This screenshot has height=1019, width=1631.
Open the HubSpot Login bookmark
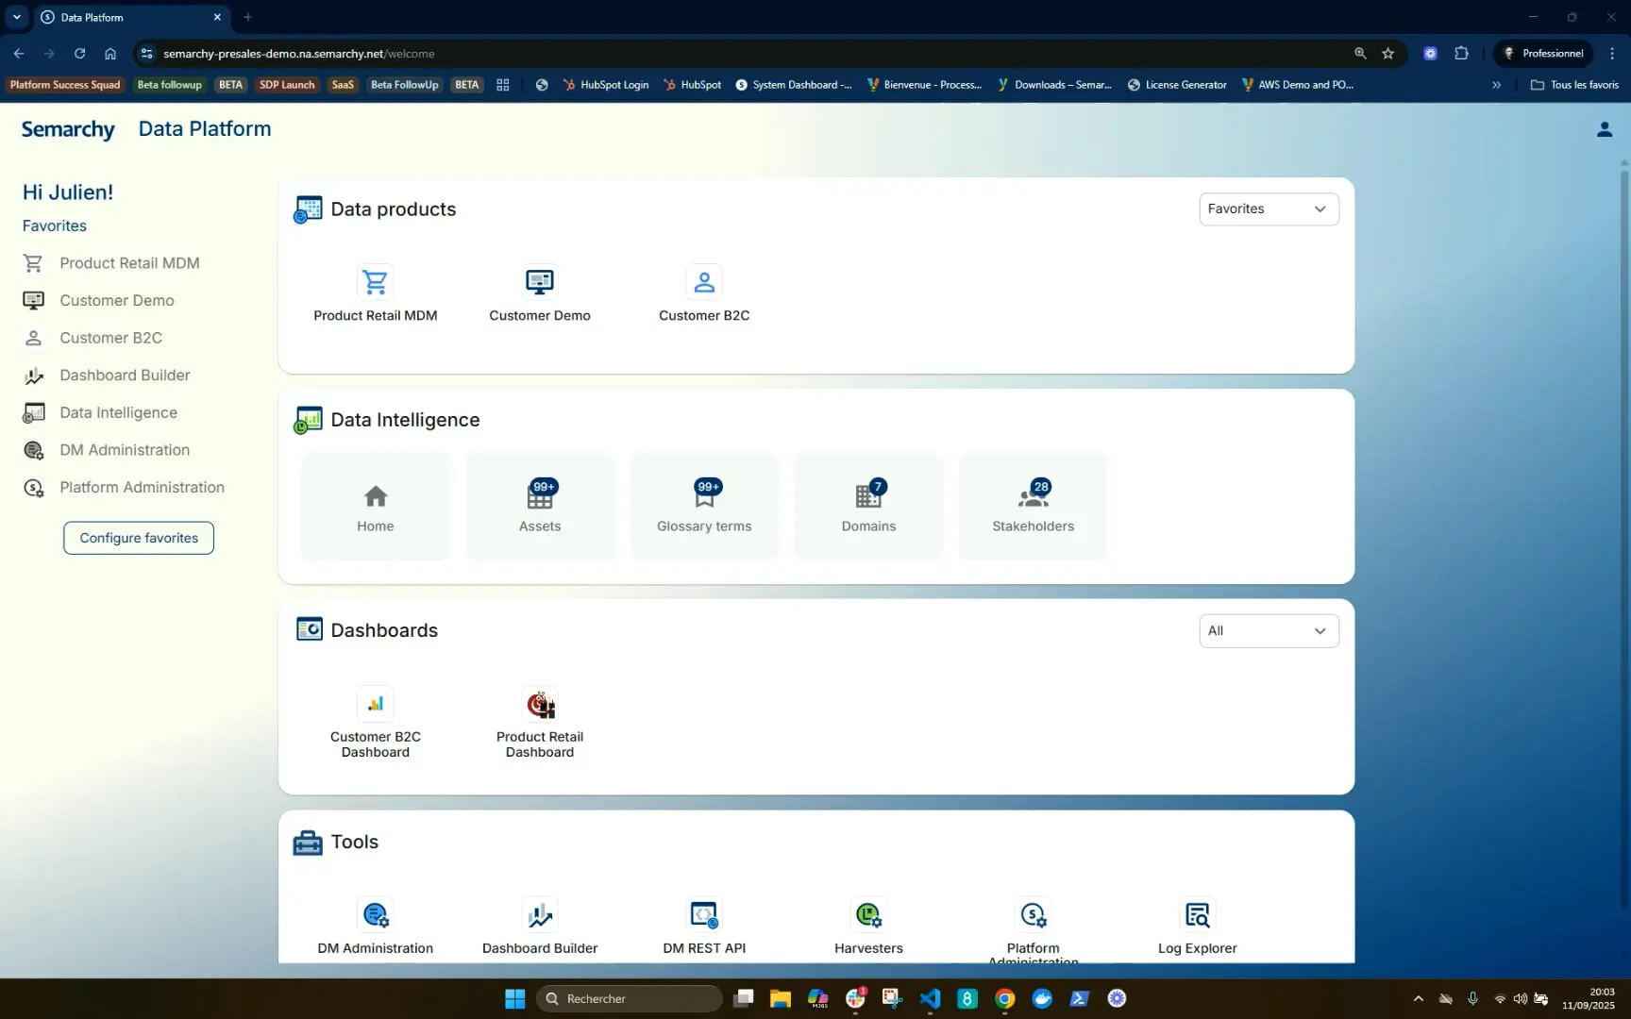pos(606,85)
